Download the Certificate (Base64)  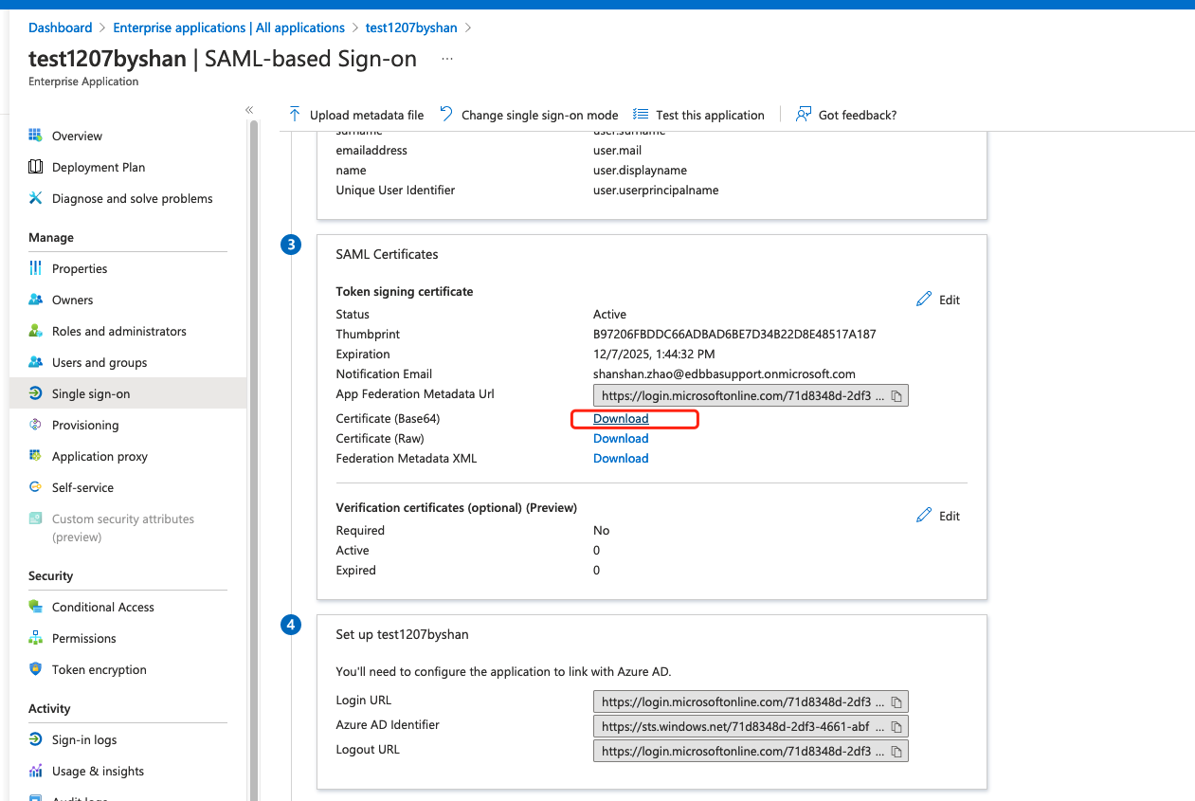click(x=621, y=419)
